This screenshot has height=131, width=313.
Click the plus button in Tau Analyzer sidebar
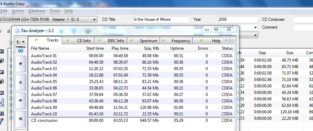[x=20, y=64]
